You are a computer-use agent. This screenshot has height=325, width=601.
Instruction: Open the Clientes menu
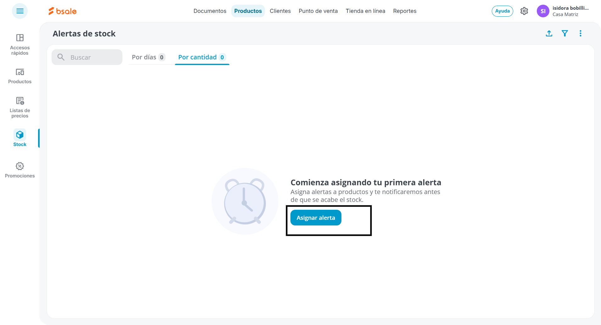click(280, 11)
